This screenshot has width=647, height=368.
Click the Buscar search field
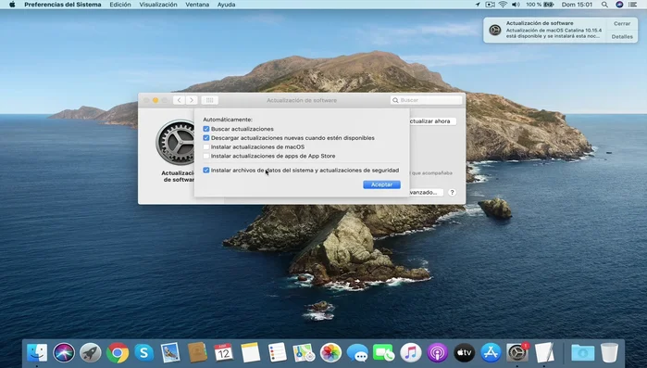click(427, 100)
